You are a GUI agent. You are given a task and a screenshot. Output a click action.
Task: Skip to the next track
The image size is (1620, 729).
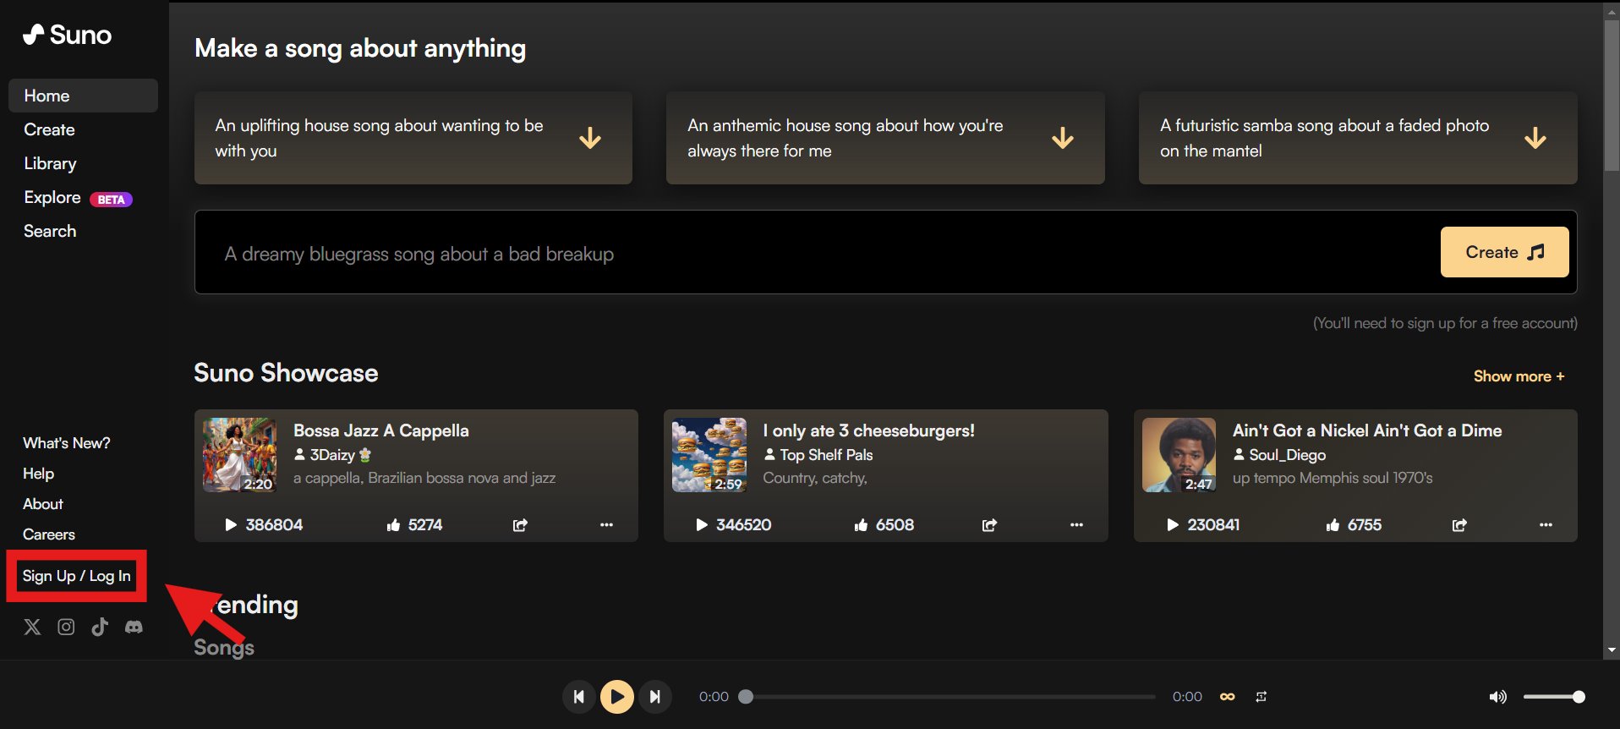pyautogui.click(x=654, y=697)
